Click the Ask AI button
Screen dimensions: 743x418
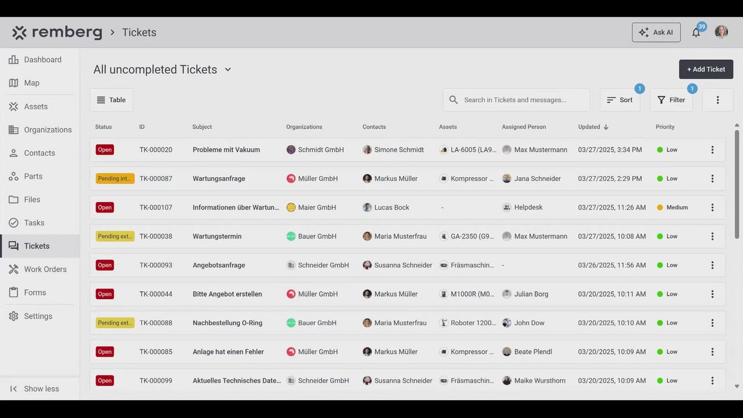coord(656,33)
